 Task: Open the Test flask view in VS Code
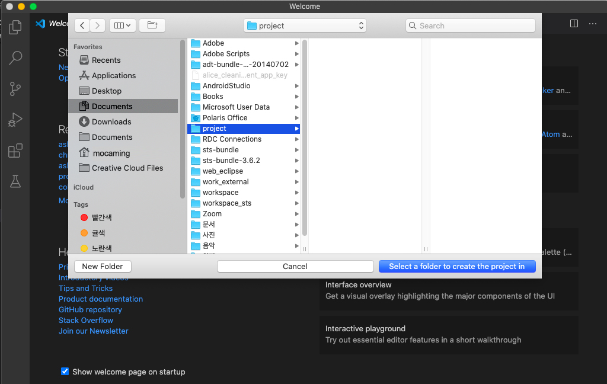pyautogui.click(x=15, y=181)
